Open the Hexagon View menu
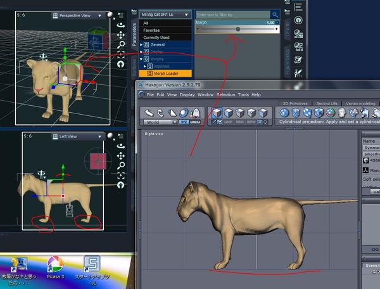The width and height of the screenshot is (380, 289). tap(172, 94)
